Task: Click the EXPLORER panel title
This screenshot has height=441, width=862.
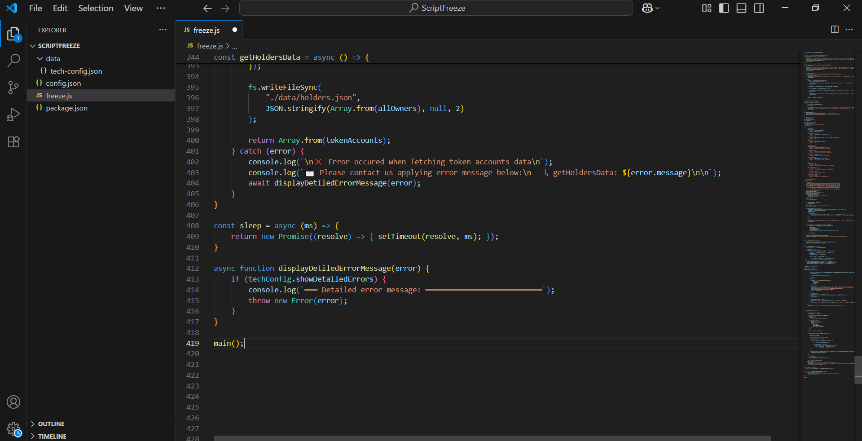Action: click(52, 30)
